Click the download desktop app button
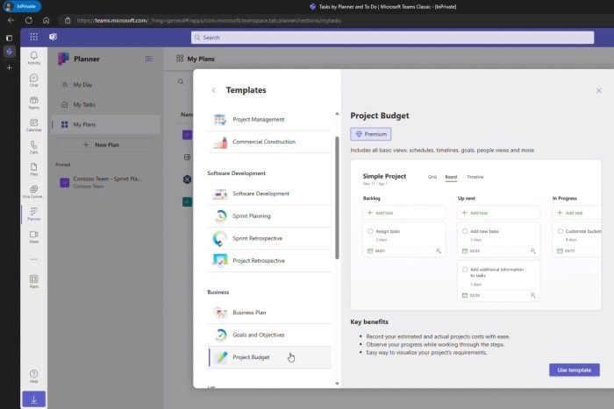Viewport: 614px width, 409px height. click(x=33, y=399)
